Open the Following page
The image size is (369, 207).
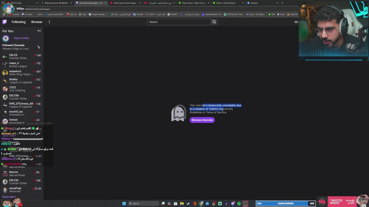point(18,22)
